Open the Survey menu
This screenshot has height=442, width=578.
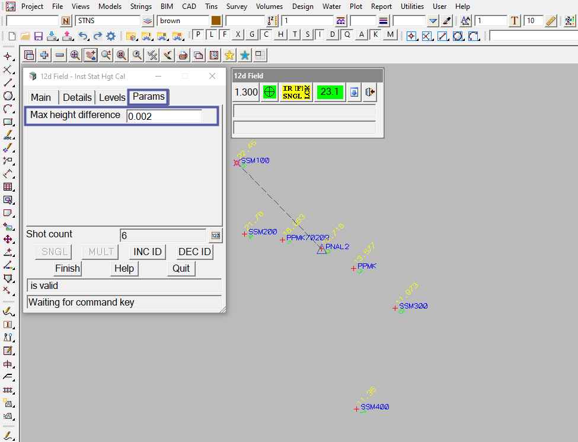tap(237, 7)
